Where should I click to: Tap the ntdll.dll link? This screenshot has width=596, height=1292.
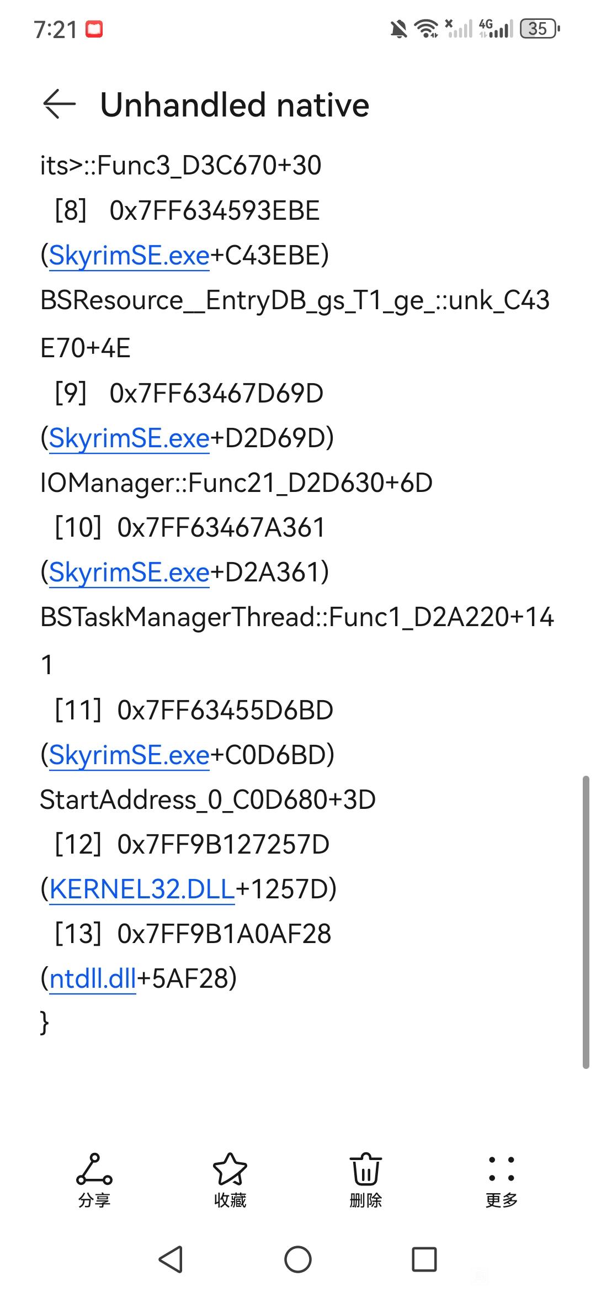pyautogui.click(x=93, y=978)
